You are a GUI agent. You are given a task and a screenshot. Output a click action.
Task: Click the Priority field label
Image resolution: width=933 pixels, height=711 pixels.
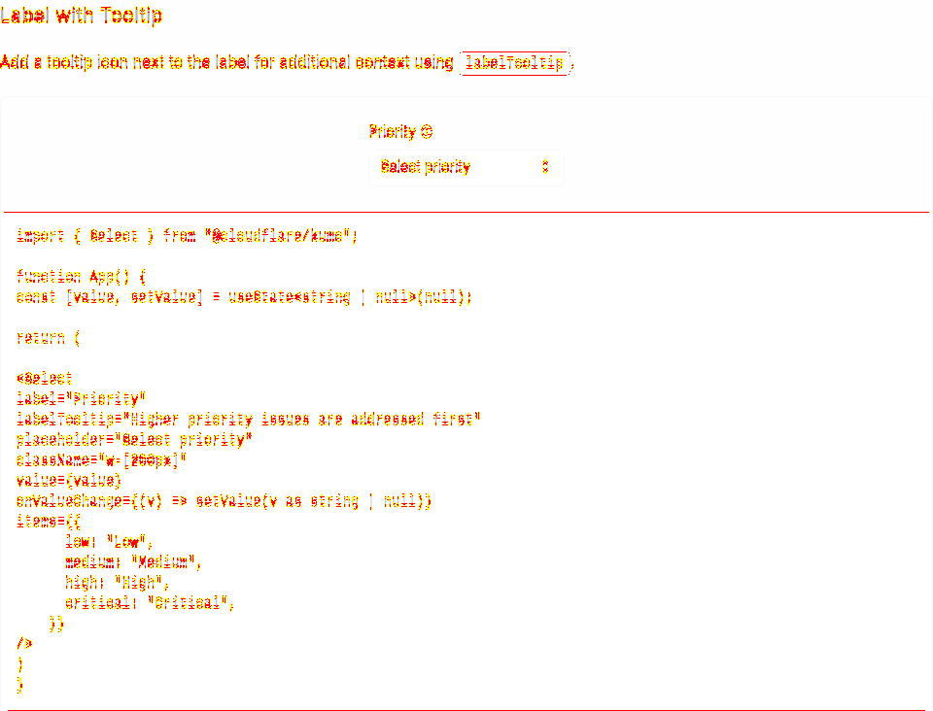point(393,131)
